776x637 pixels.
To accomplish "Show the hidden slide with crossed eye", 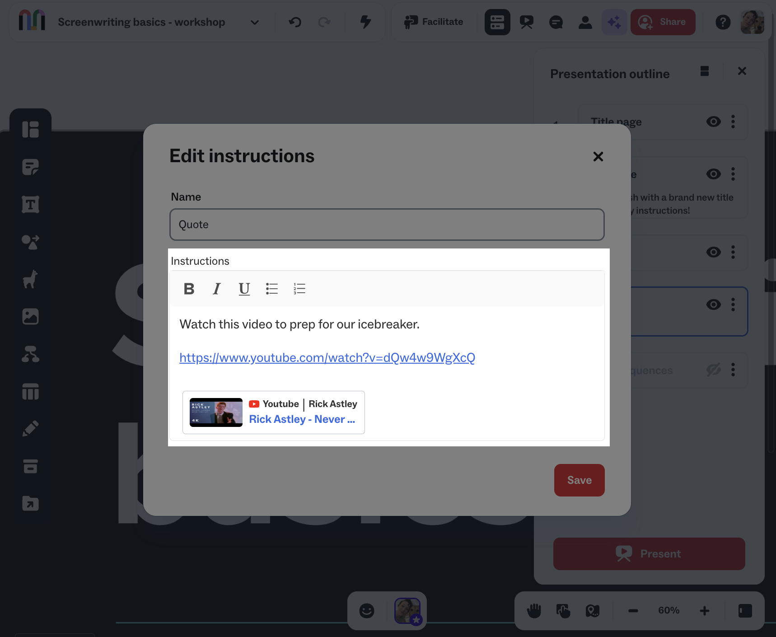I will [713, 370].
